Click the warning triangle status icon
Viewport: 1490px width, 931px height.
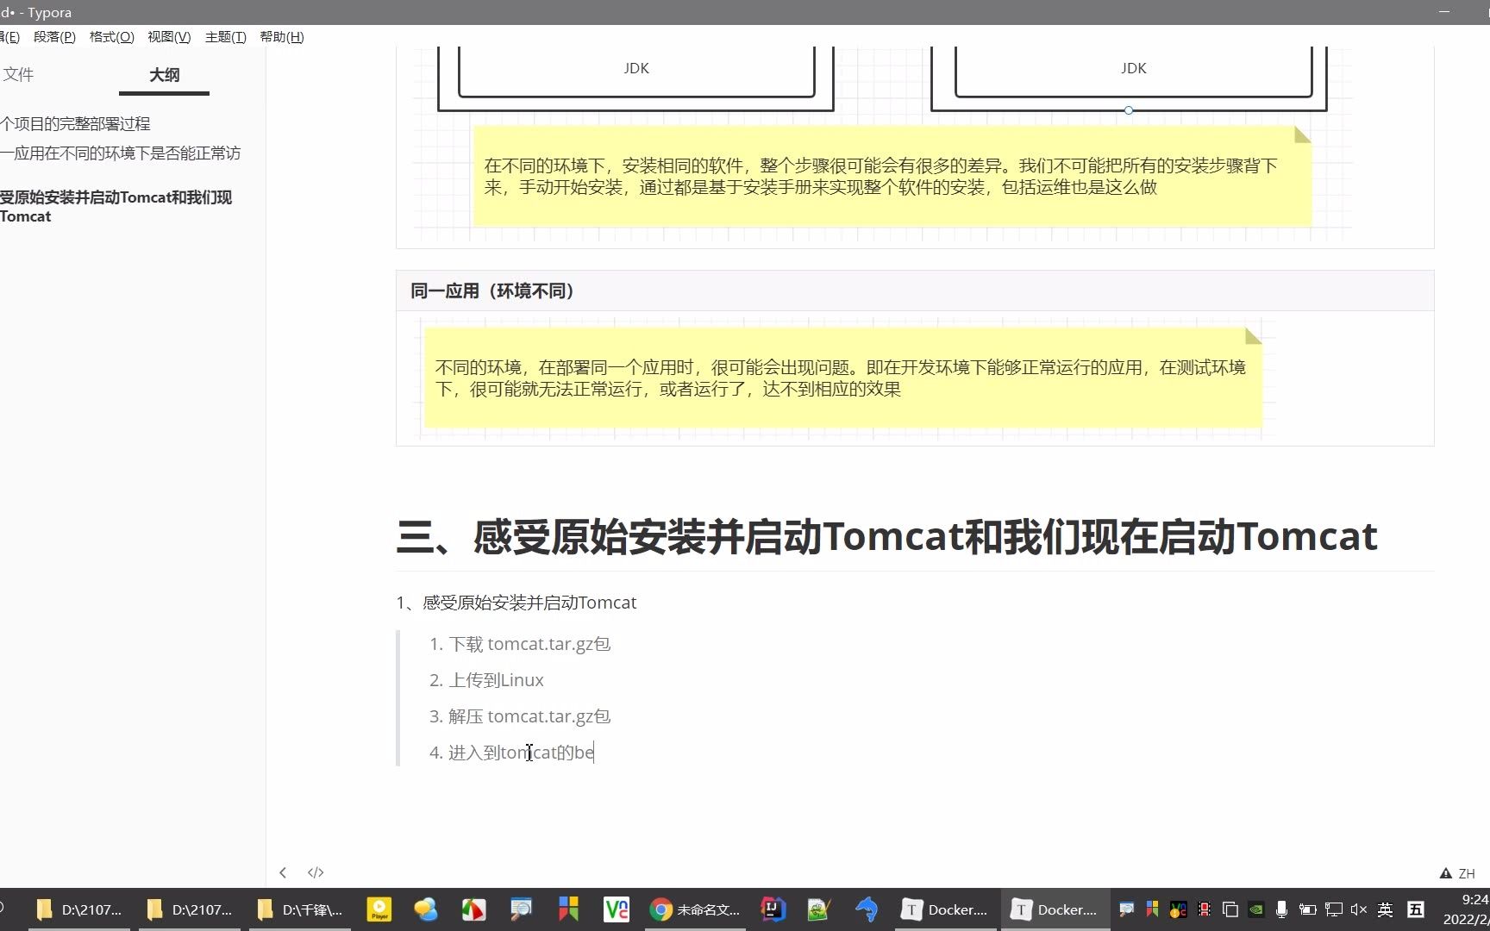(1446, 873)
